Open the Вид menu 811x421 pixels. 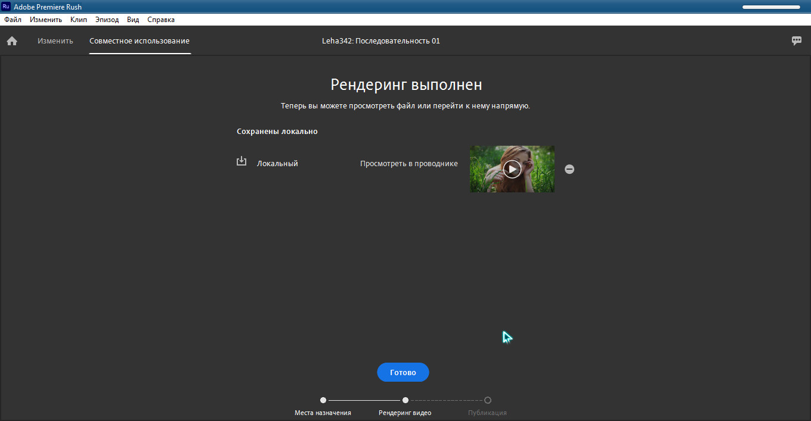pyautogui.click(x=133, y=20)
